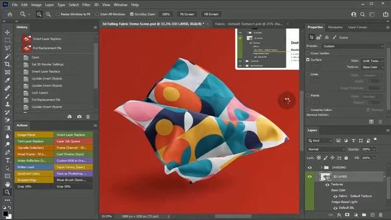
Task: Enable Zoom All Windows checkbox
Action: click(97, 14)
